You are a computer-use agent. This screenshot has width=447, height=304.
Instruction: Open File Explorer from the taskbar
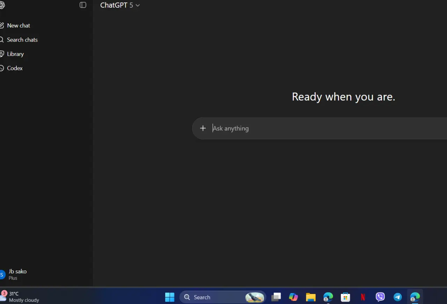click(x=311, y=297)
